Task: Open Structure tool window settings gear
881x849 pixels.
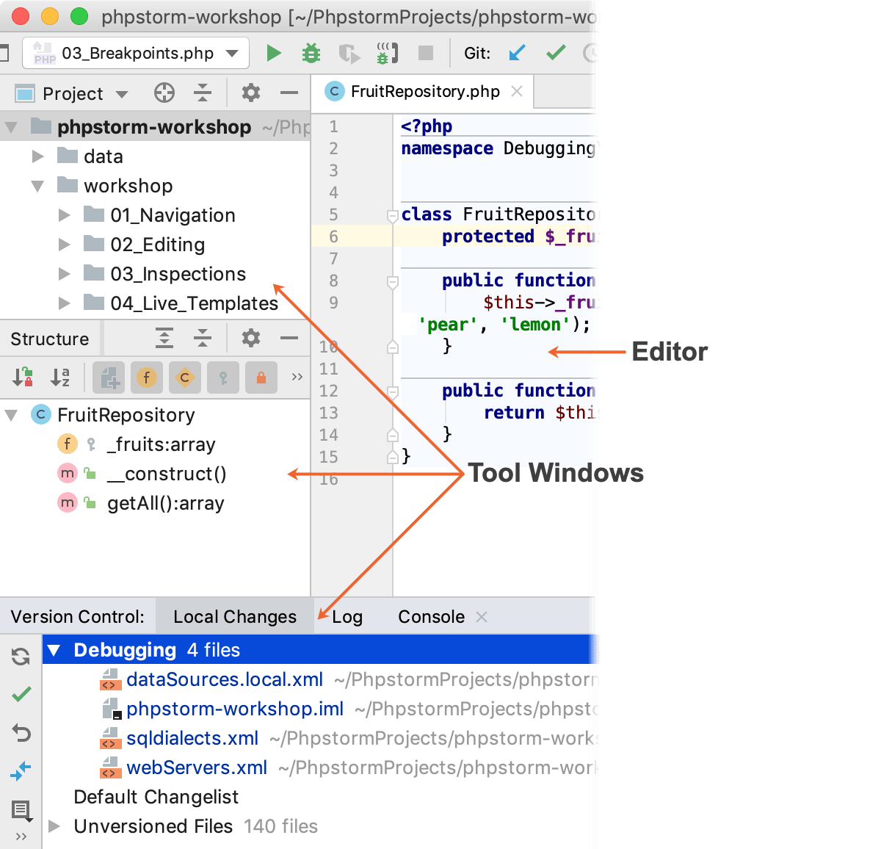Action: point(251,338)
